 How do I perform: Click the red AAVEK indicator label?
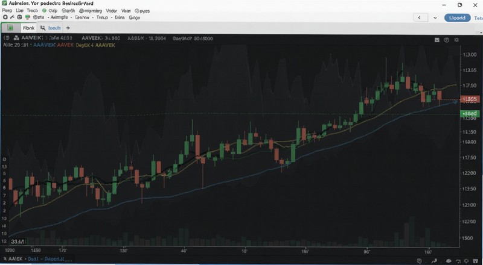coord(65,45)
